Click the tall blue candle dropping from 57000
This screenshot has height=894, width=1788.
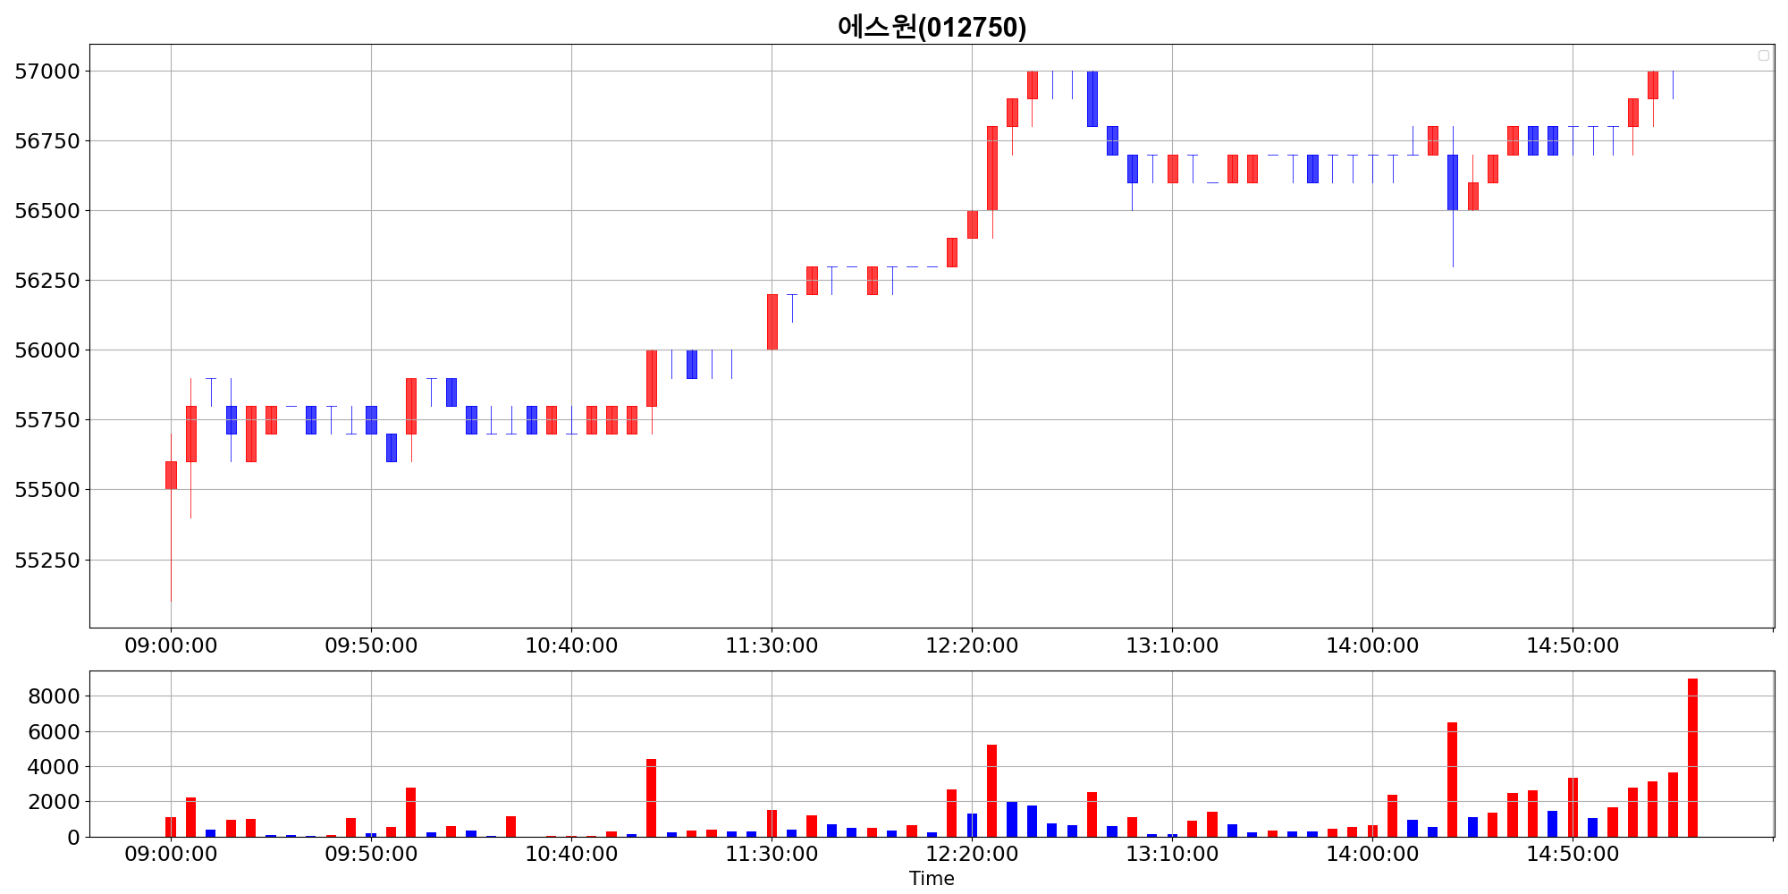1092,98
